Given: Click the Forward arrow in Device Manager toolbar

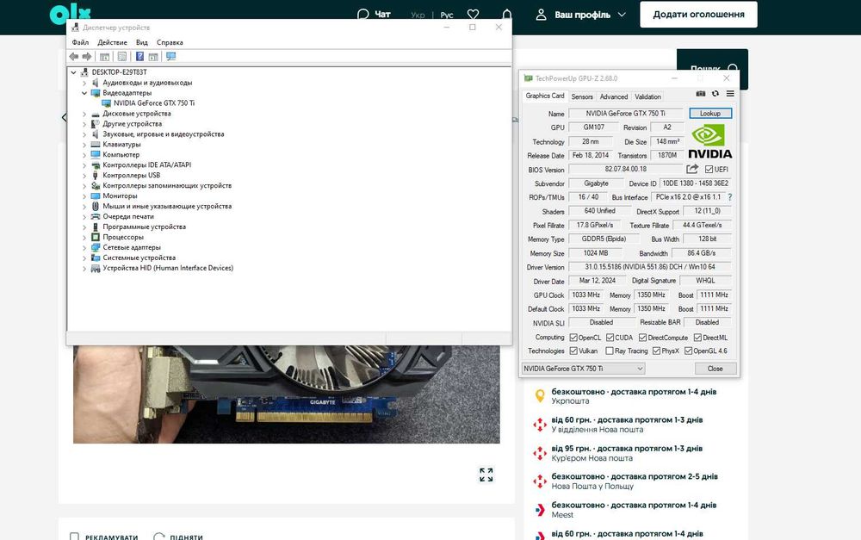Looking at the screenshot, I should click(x=87, y=57).
